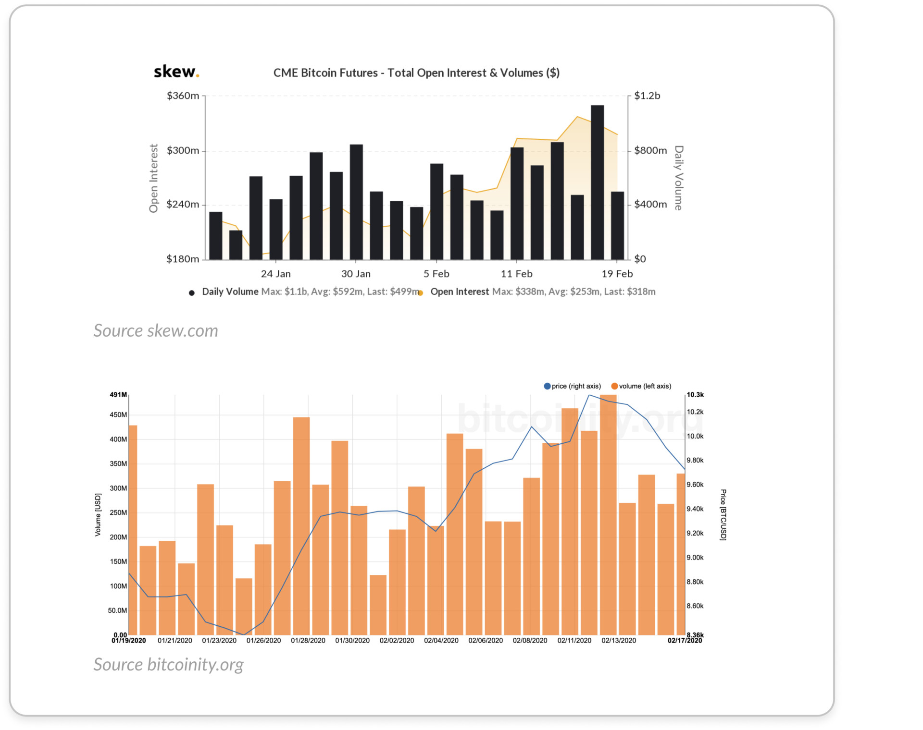Click the $360m open interest axis label

point(183,96)
